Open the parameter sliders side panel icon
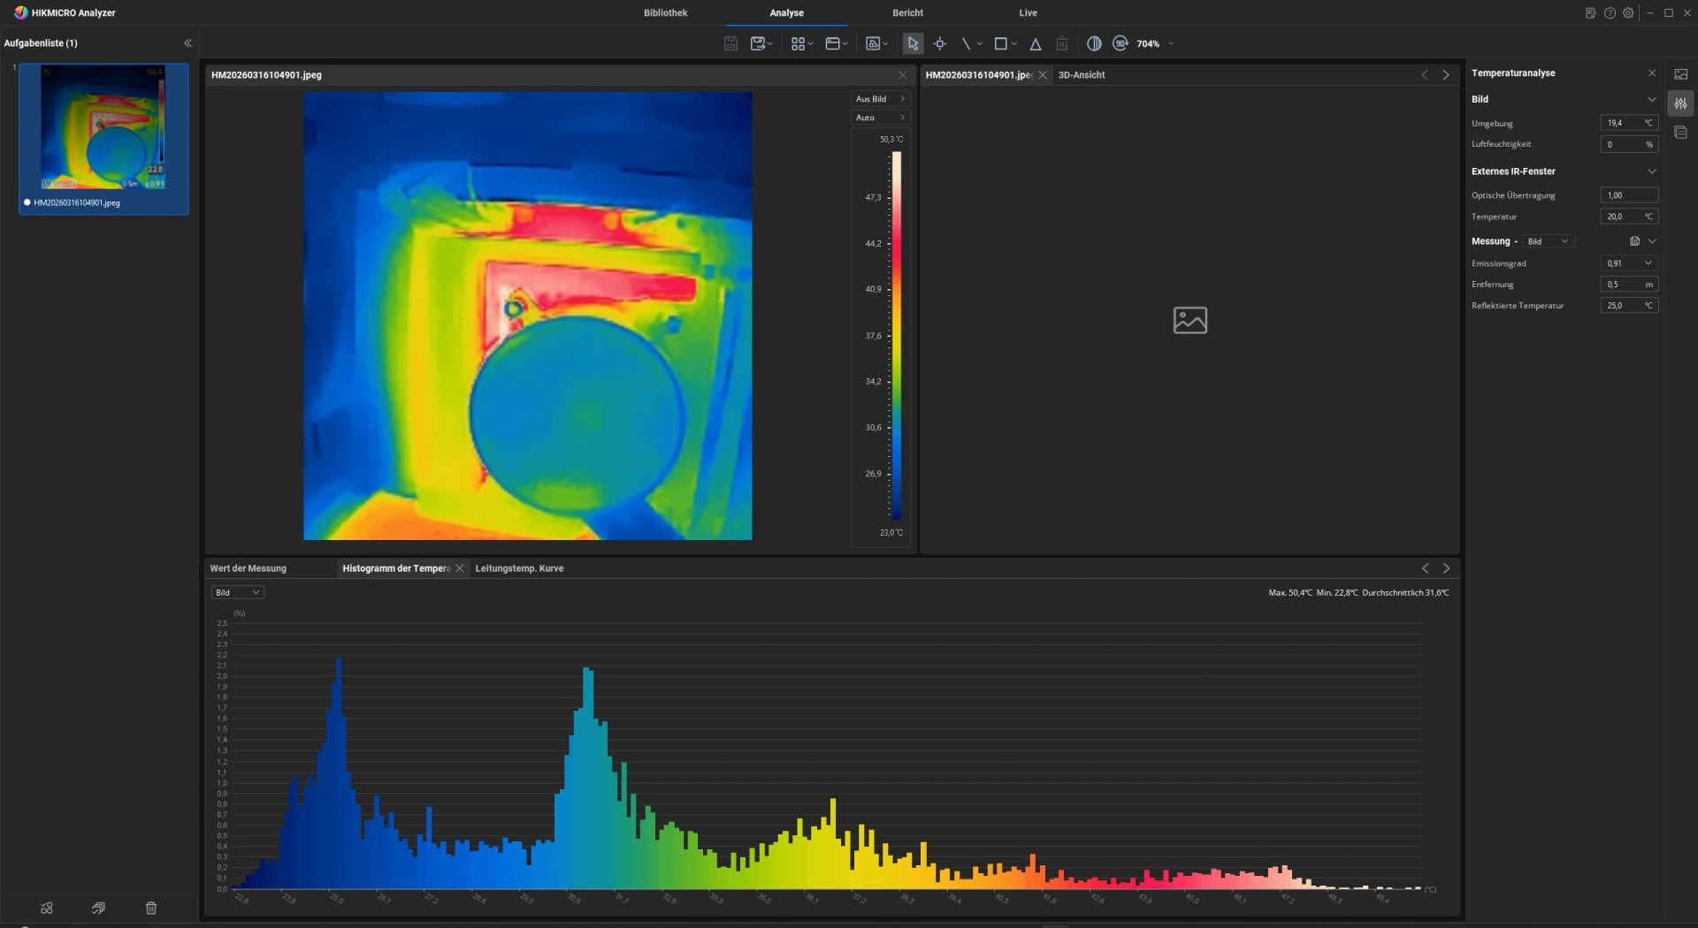Screen dimensions: 1698x928 [x=1680, y=103]
